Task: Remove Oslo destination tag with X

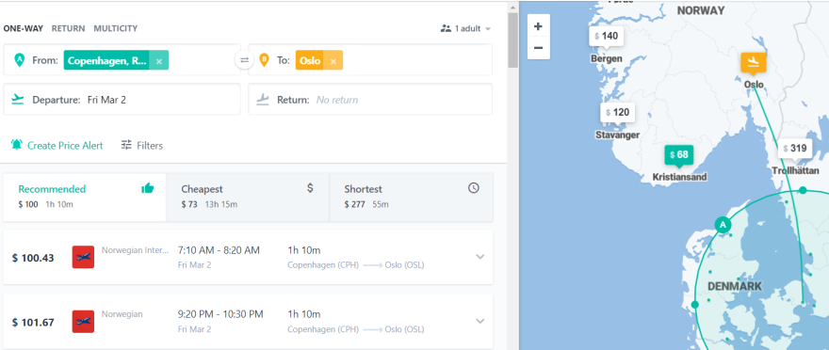Action: tap(333, 61)
